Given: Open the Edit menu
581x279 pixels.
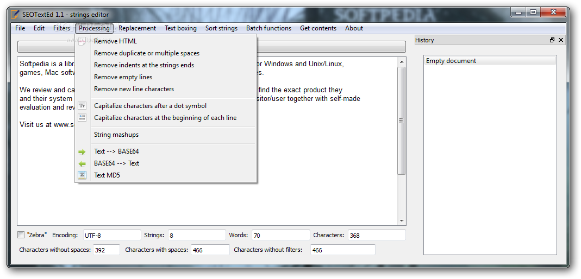Looking at the screenshot, I should pyautogui.click(x=39, y=28).
